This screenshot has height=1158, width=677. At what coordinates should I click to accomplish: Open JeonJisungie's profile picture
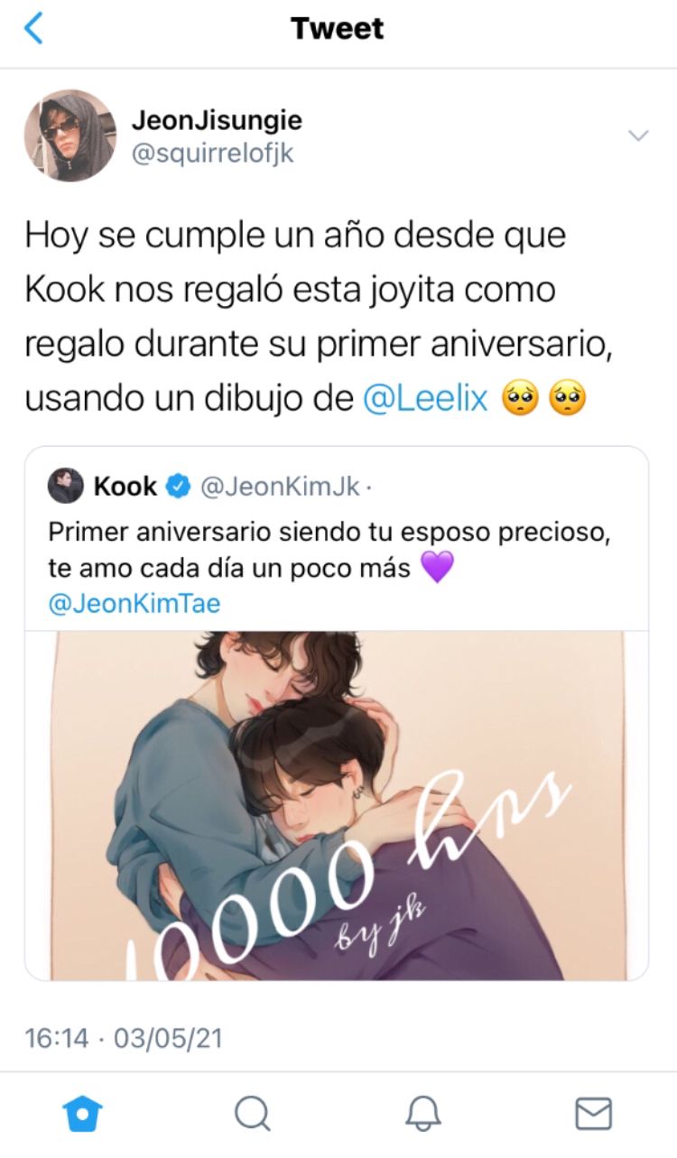(x=70, y=135)
